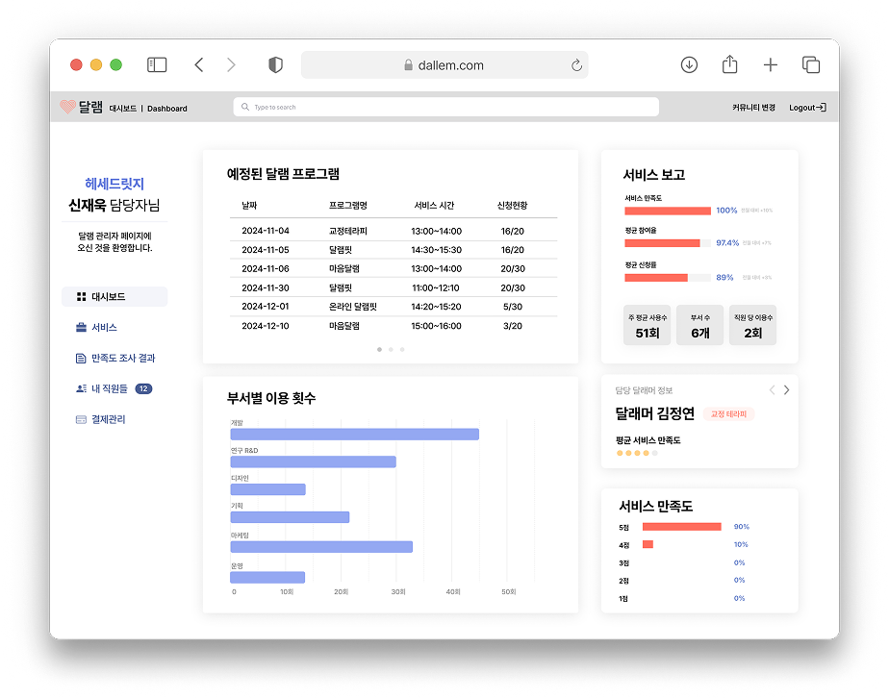889x698 pixels.
Task: Click the 12 employees count badge
Action: [143, 388]
